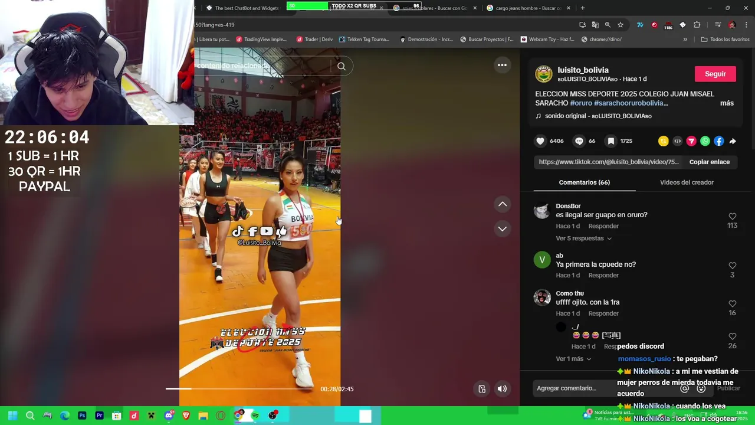Bookmark page with the star icon
Viewport: 755px width, 425px height.
[x=621, y=25]
